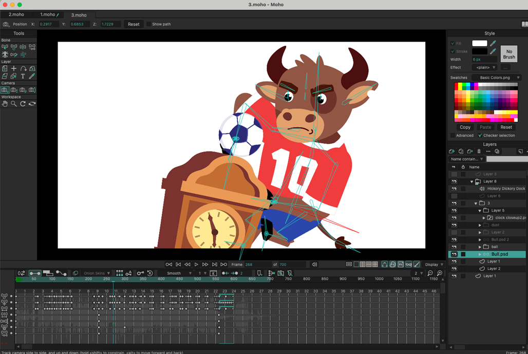The width and height of the screenshot is (528, 354).
Task: Activate the Track Camera tool
Action: (5, 90)
